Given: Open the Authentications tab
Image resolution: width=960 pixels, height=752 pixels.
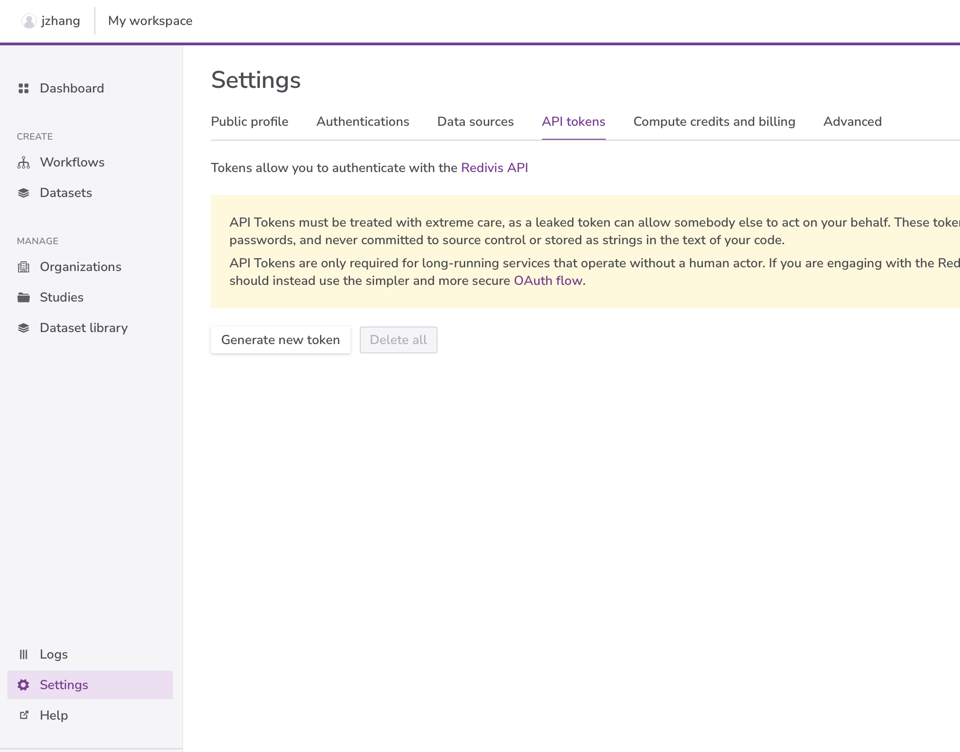Looking at the screenshot, I should click(x=363, y=122).
